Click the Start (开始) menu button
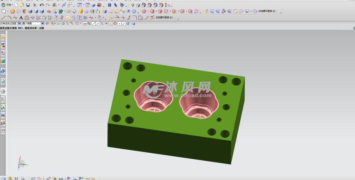This screenshot has width=355, height=180. click(x=6, y=5)
